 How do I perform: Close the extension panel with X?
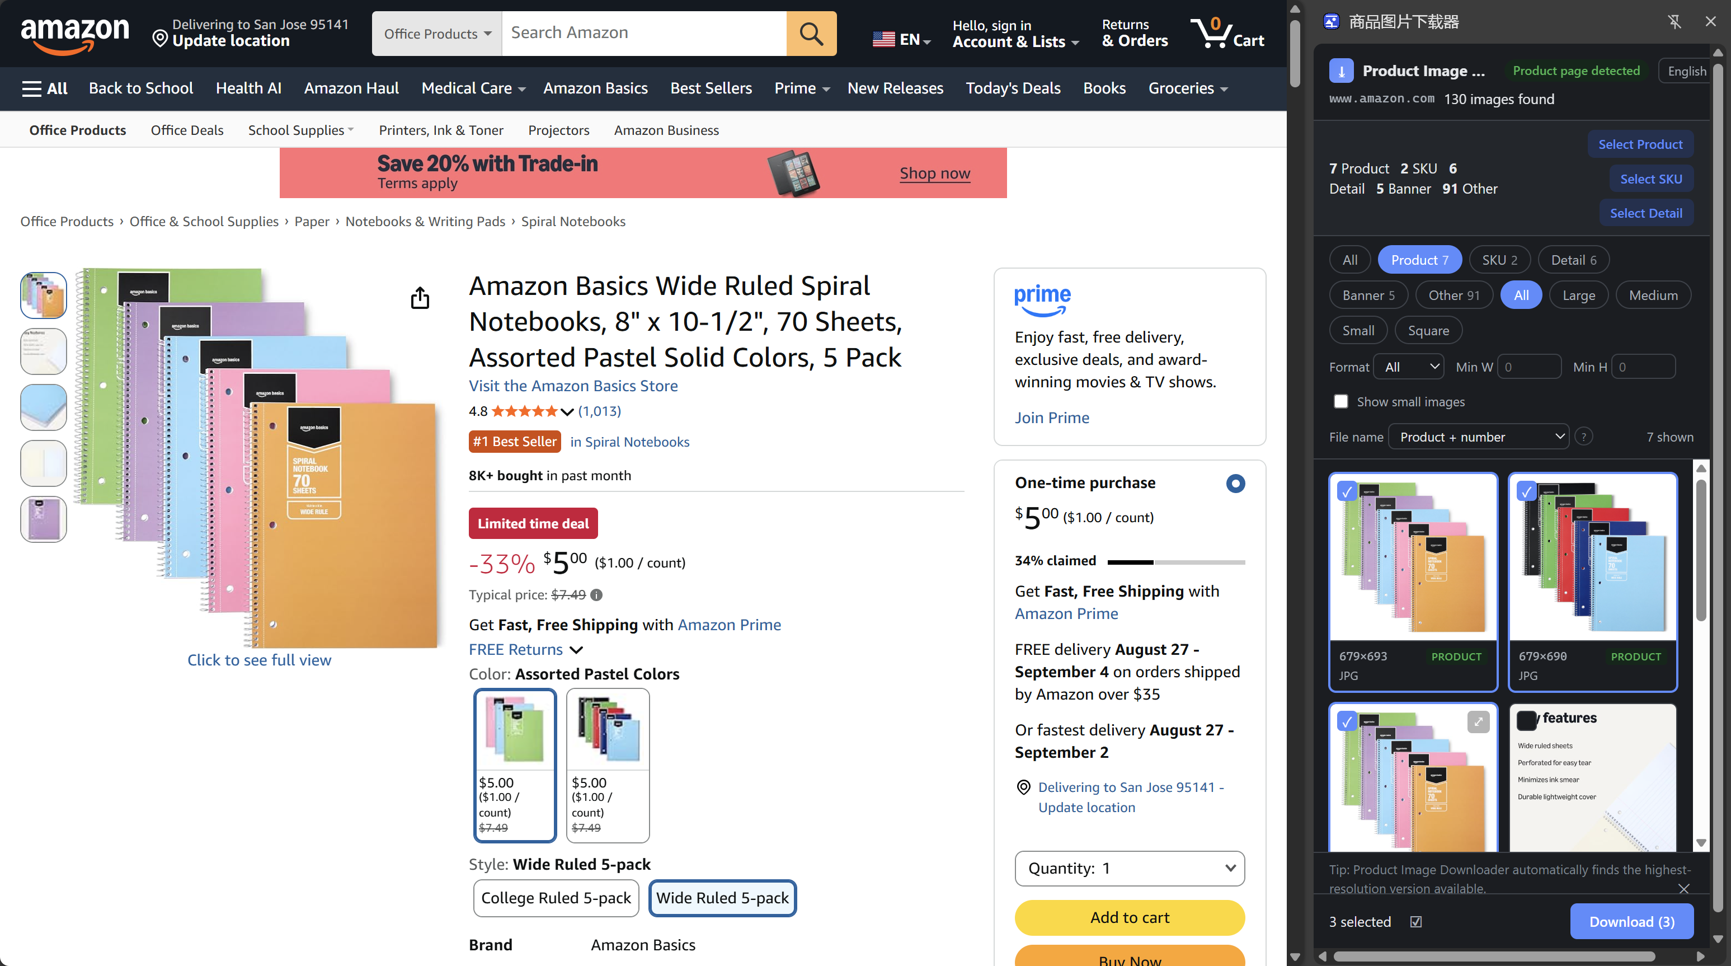(x=1711, y=21)
